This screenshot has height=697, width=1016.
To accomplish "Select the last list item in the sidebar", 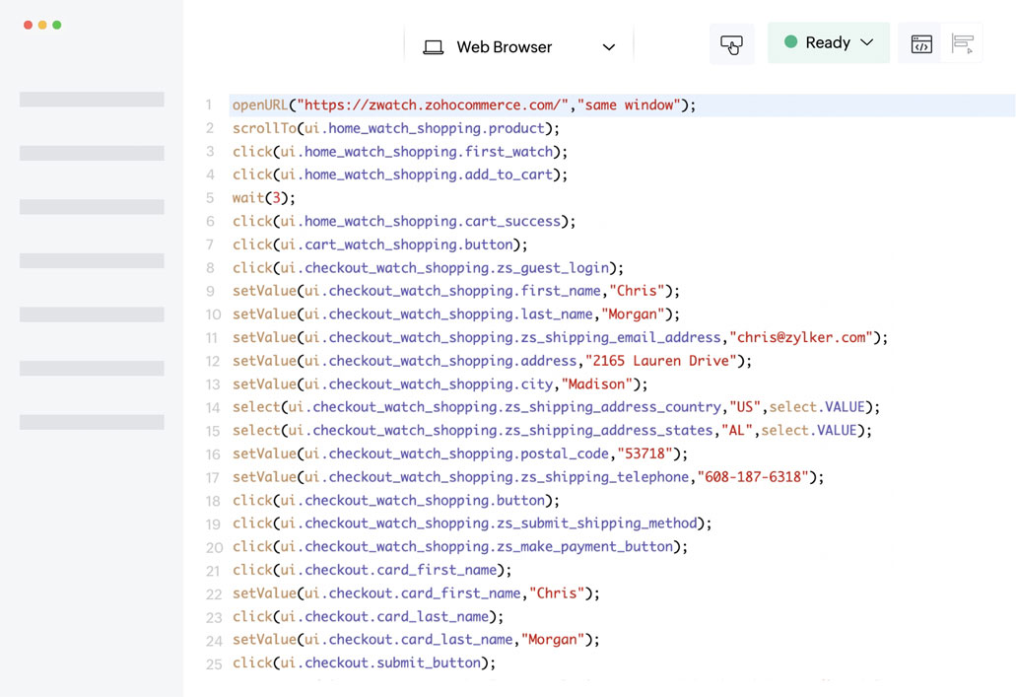I will (91, 422).
